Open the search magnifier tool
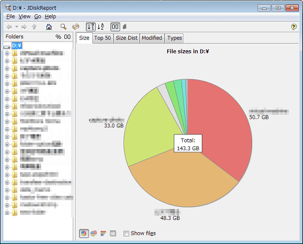 [x=63, y=27]
